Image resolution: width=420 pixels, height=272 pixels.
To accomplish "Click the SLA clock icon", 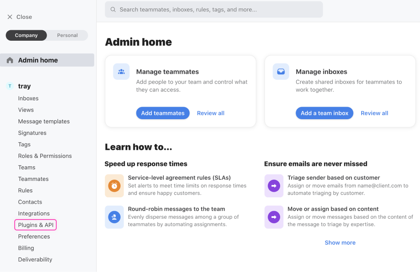I will (114, 186).
